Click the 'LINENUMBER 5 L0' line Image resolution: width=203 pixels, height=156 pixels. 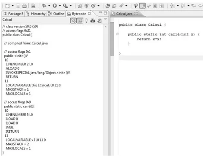tap(19, 115)
